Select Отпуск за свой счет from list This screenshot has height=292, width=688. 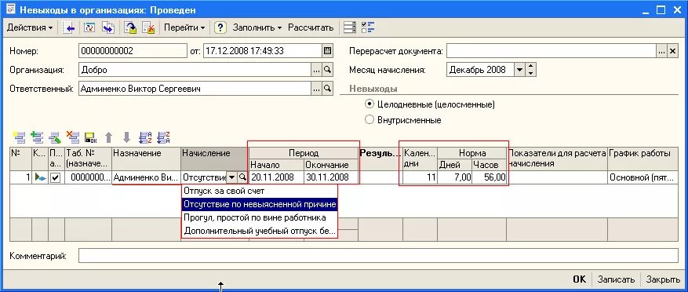[260, 192]
